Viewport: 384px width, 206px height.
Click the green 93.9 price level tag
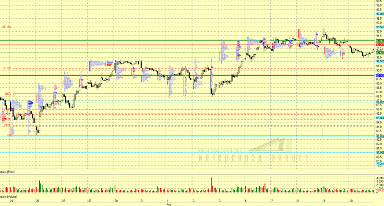pos(380,41)
